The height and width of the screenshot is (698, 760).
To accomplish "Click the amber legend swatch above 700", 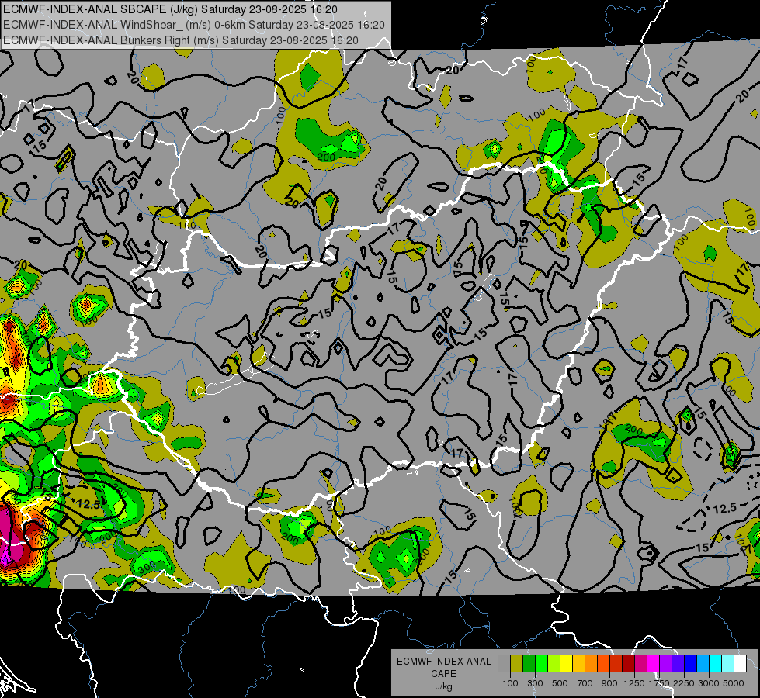I will pyautogui.click(x=578, y=663).
